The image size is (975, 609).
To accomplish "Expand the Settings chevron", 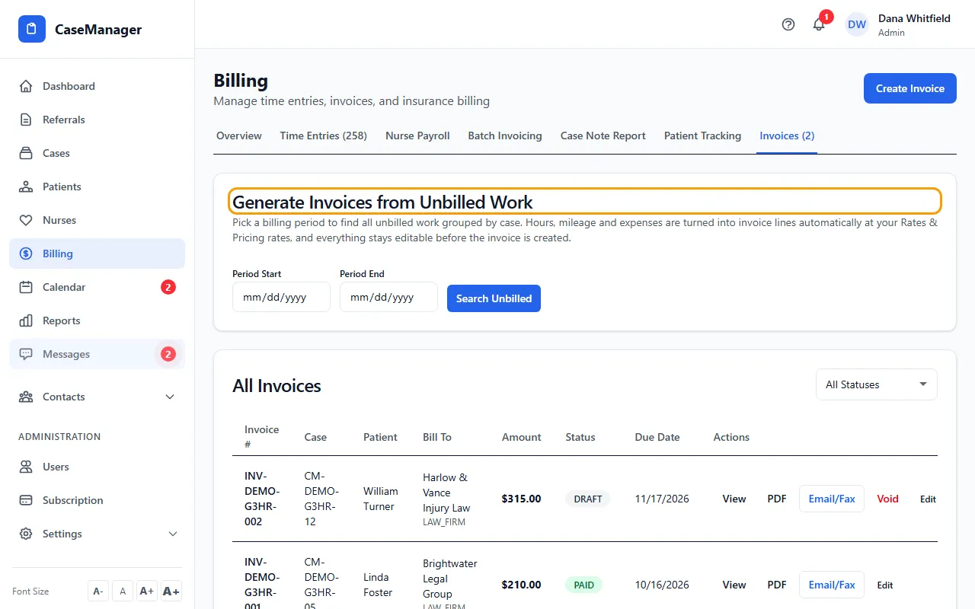I will tap(173, 534).
